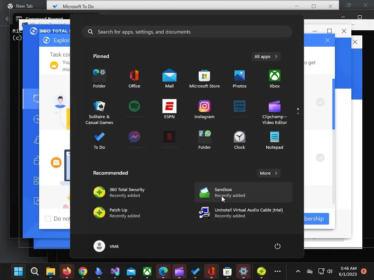Open the Mail app tile
The height and width of the screenshot is (280, 374).
(169, 79)
